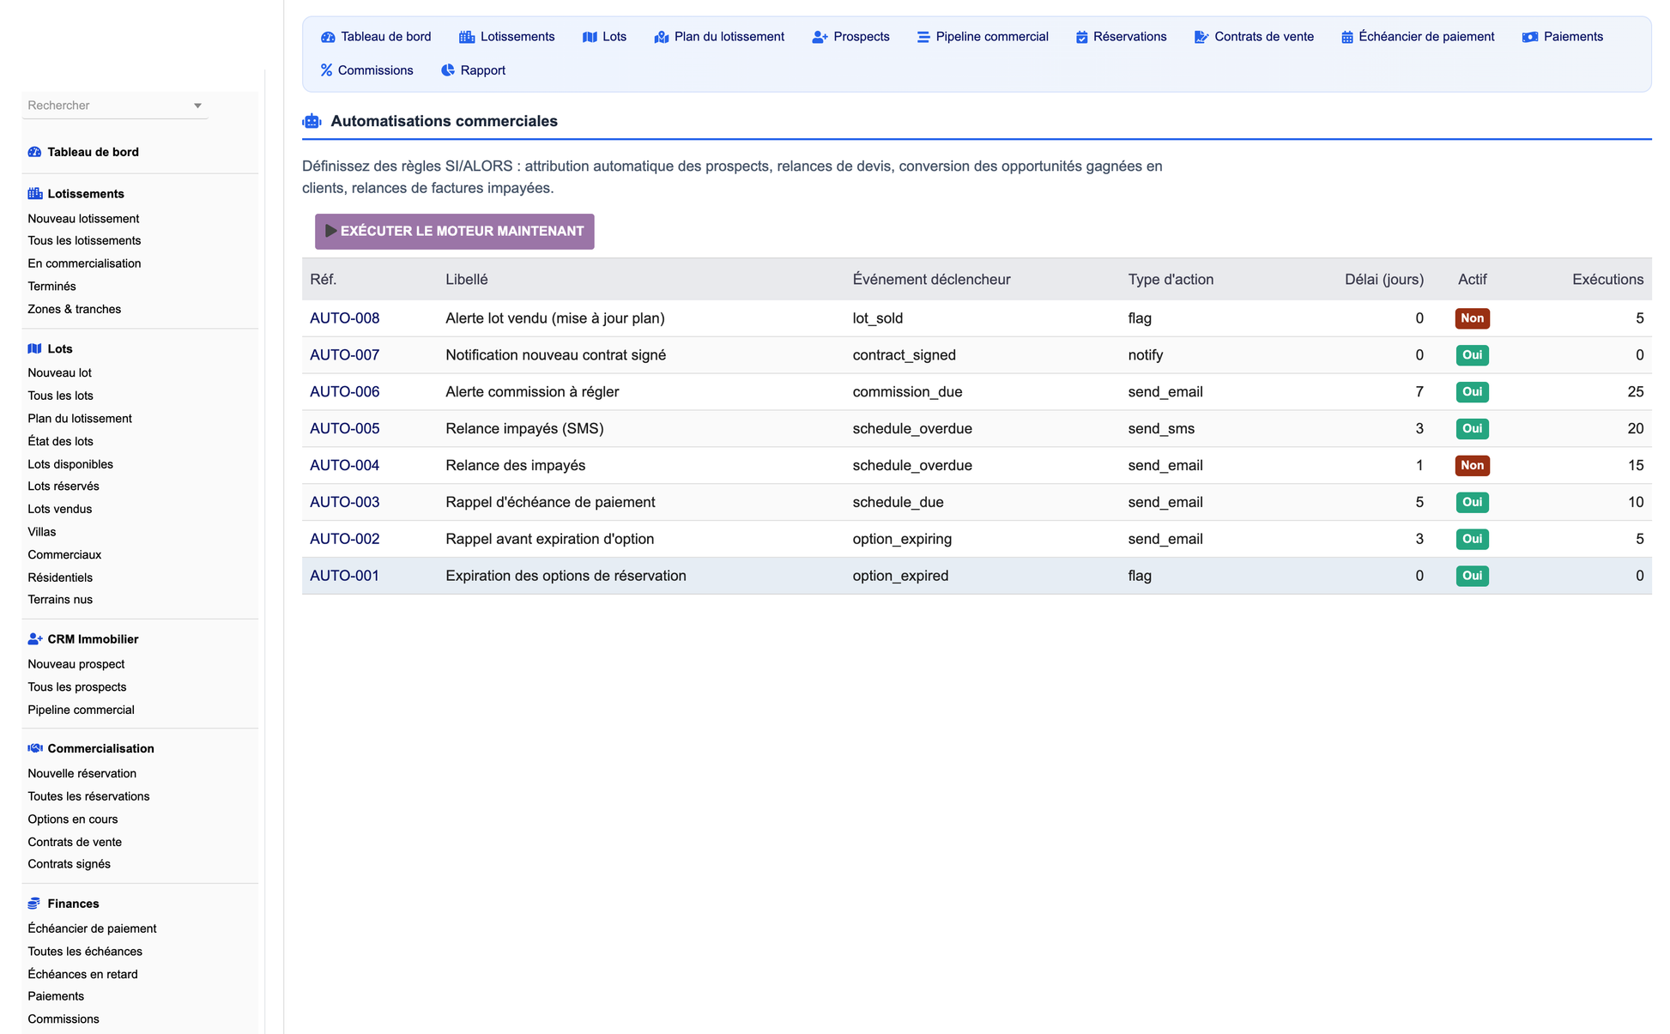1670x1034 pixels.
Task: Open Contrats signés sidebar link
Action: [69, 864]
